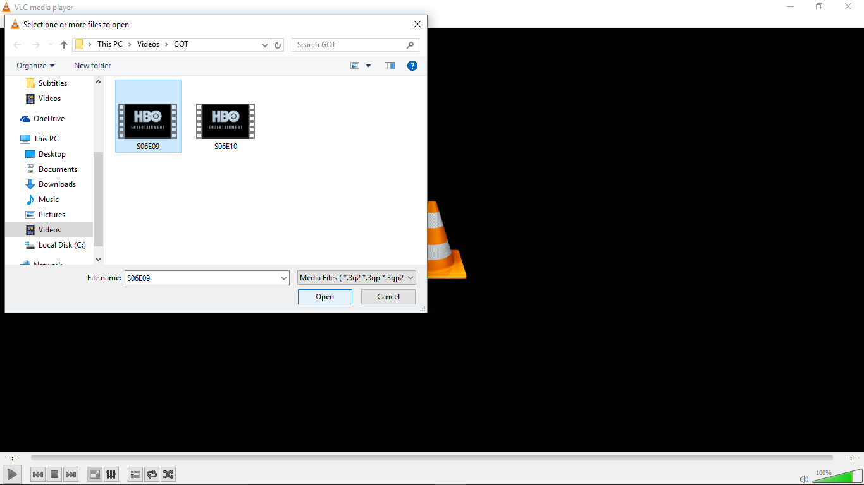Image resolution: width=864 pixels, height=485 pixels.
Task: Click the Open button
Action: pos(325,297)
